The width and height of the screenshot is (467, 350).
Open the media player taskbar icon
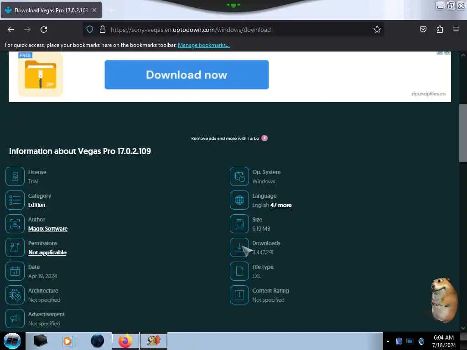click(67, 341)
